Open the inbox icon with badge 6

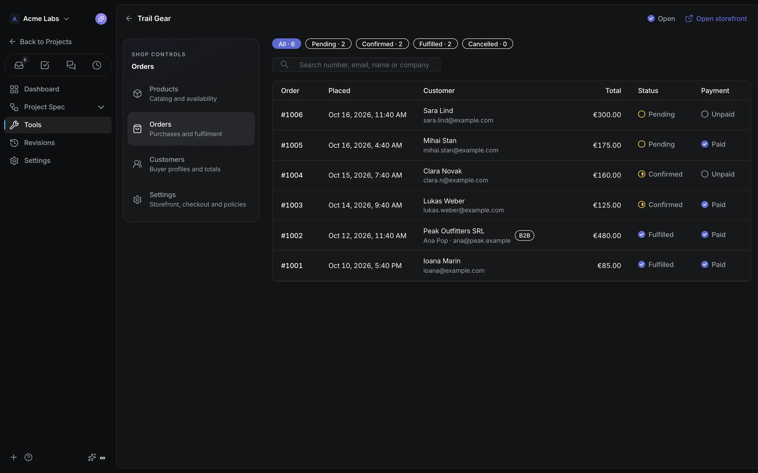tap(19, 65)
